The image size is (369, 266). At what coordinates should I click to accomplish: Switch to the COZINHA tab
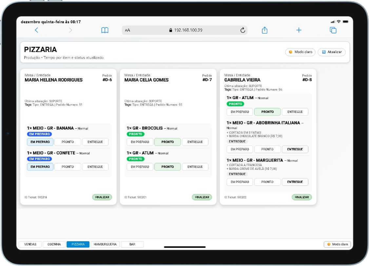tap(54, 244)
